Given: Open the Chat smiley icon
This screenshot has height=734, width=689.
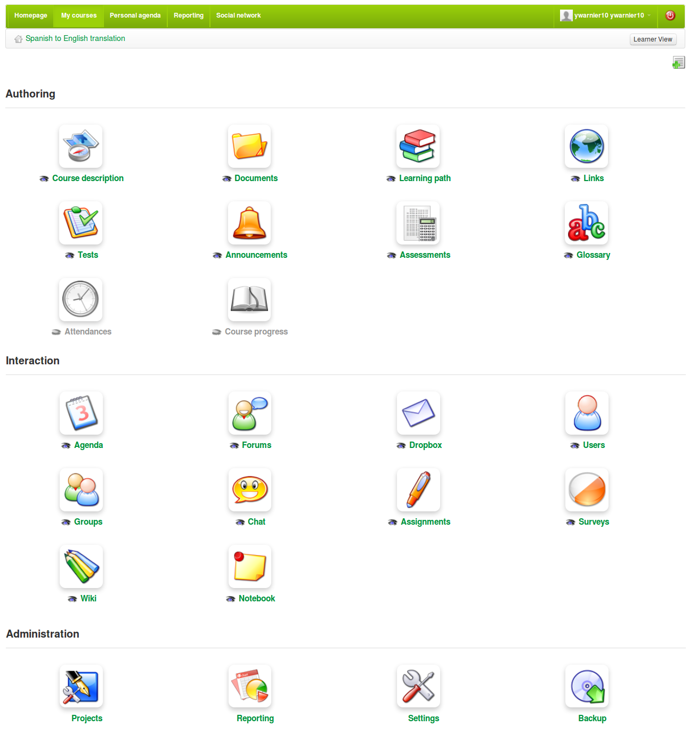Looking at the screenshot, I should (249, 490).
